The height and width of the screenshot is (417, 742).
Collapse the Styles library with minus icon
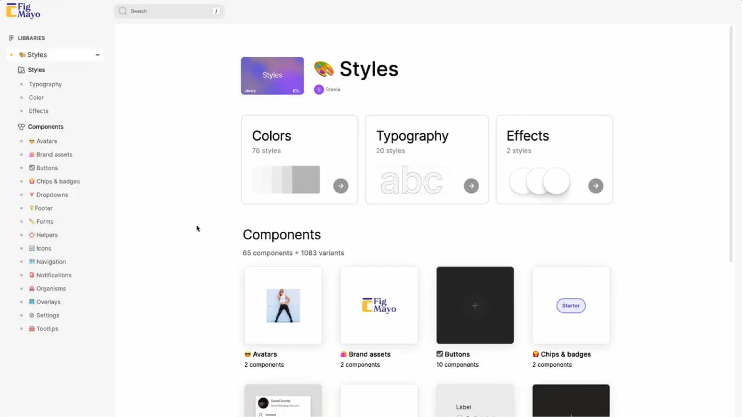coord(97,55)
